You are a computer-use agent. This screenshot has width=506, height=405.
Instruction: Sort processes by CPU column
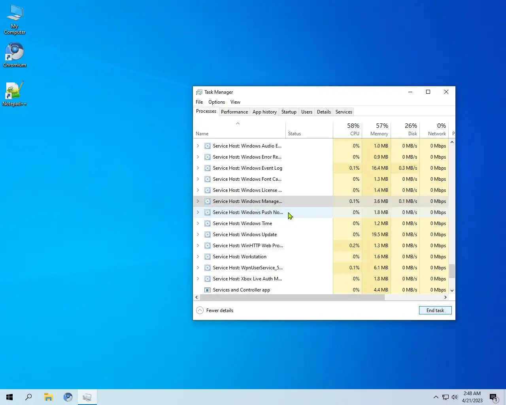[347, 129]
